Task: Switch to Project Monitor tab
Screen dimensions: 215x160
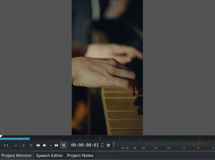Action: coord(17,155)
